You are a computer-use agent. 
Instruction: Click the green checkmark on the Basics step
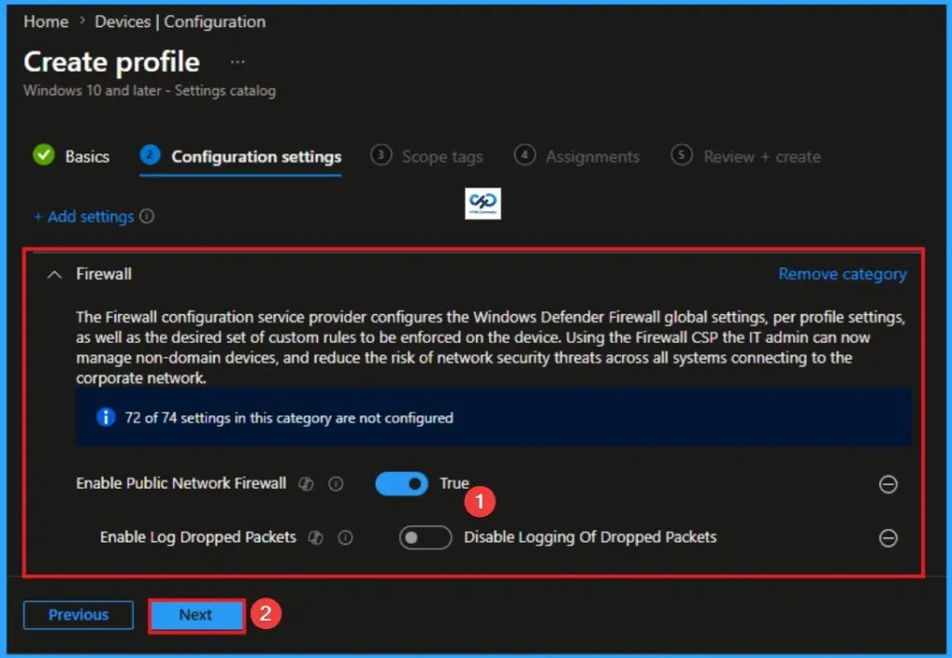tap(43, 156)
